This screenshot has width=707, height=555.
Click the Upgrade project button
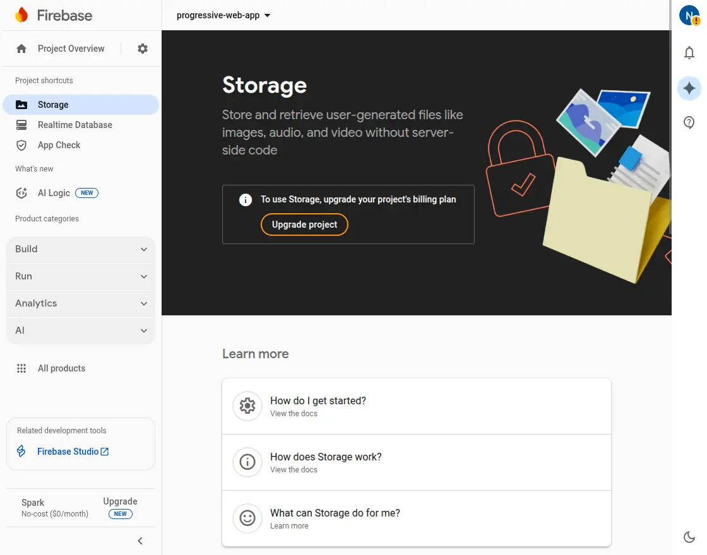[304, 225]
